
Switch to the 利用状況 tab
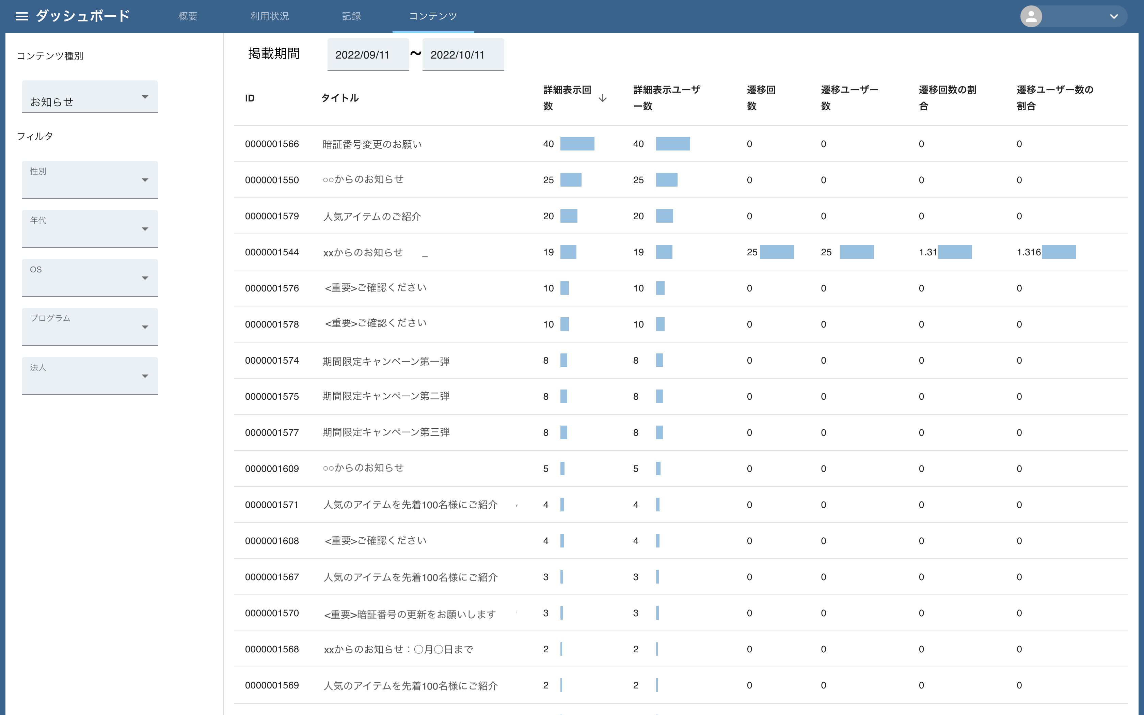(x=269, y=17)
